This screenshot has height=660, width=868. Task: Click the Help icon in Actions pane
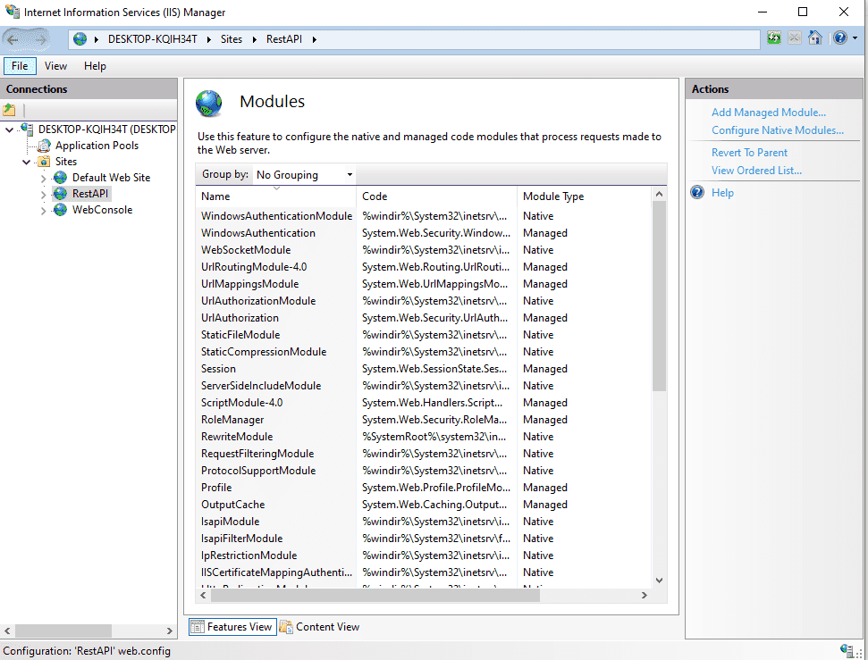click(x=697, y=193)
